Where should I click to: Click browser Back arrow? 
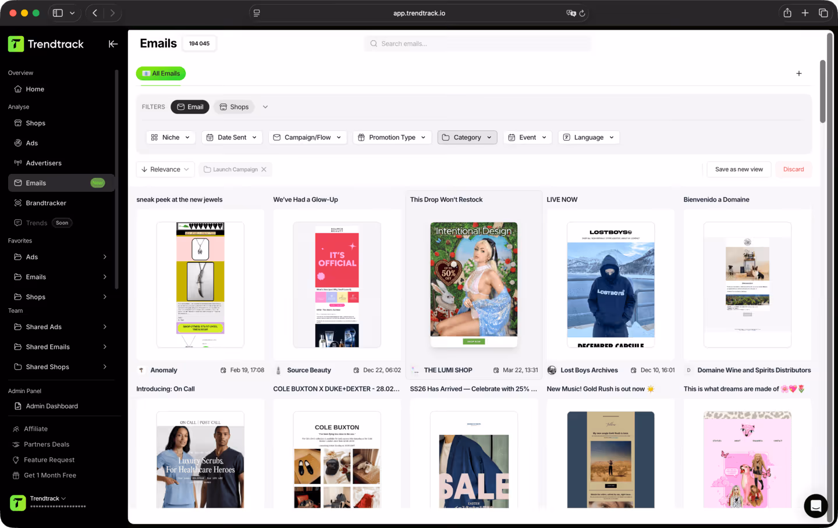coord(95,13)
